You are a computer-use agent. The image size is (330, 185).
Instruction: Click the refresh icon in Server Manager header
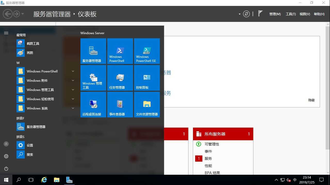(246, 14)
